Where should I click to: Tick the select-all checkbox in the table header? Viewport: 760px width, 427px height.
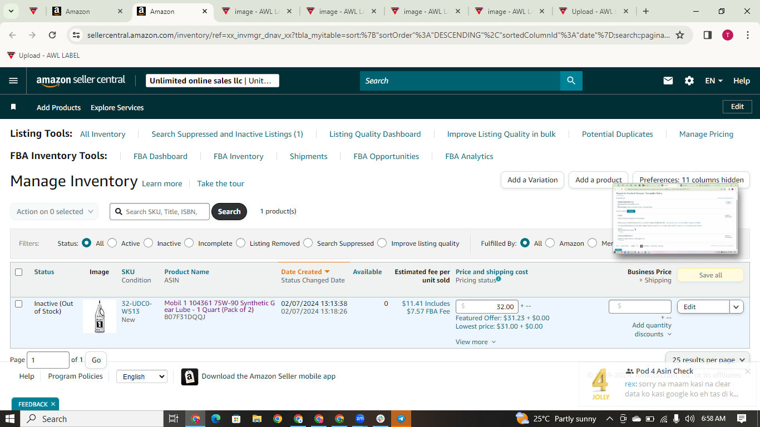(x=19, y=272)
